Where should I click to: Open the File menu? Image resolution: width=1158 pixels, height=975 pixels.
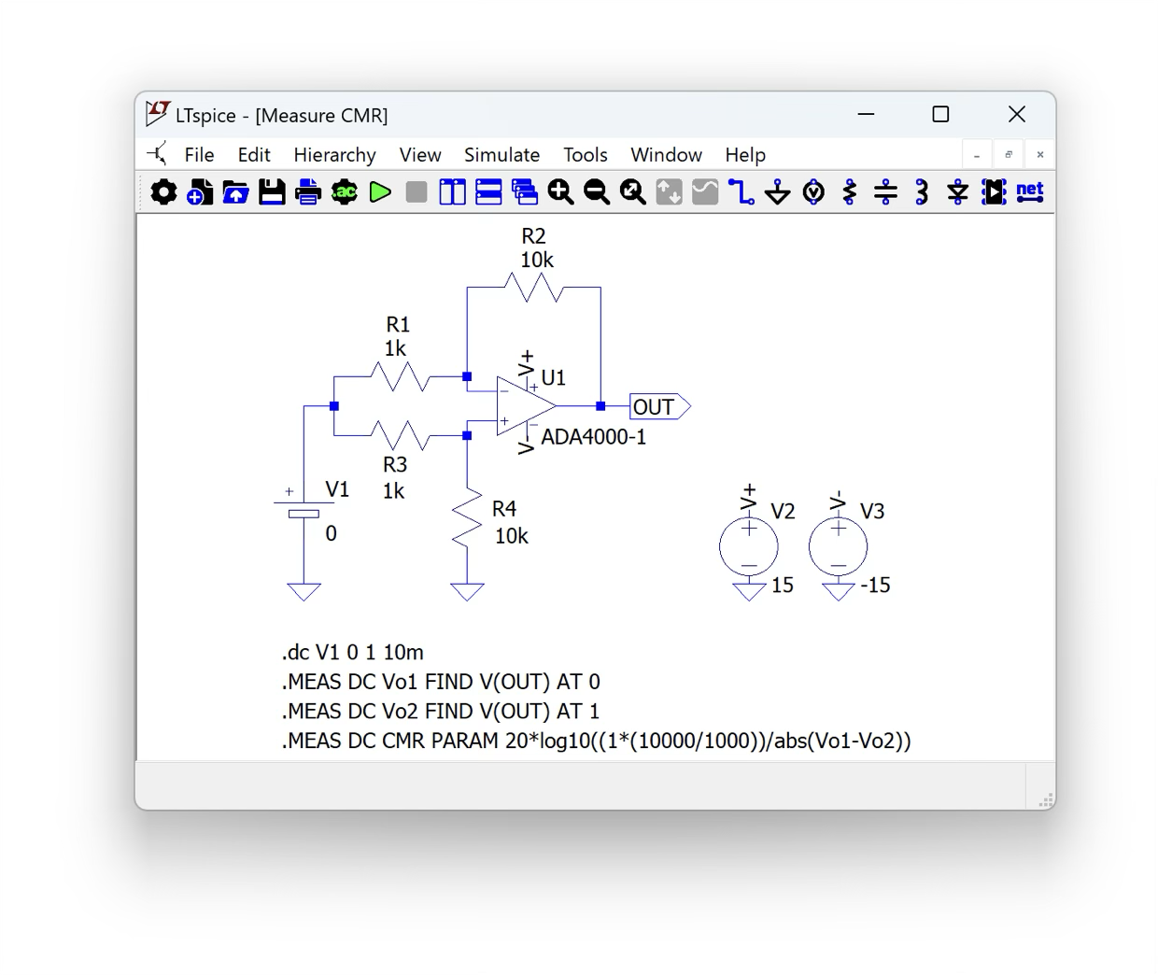click(199, 155)
